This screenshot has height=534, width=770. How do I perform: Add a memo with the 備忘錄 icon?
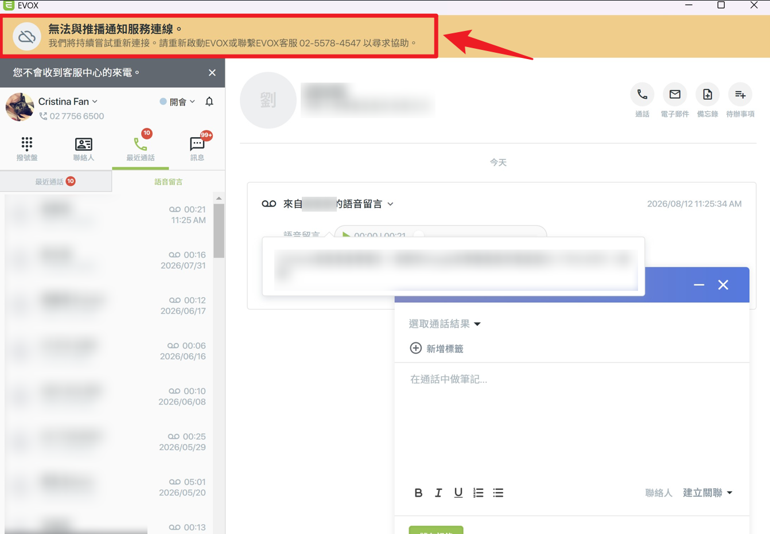point(707,95)
